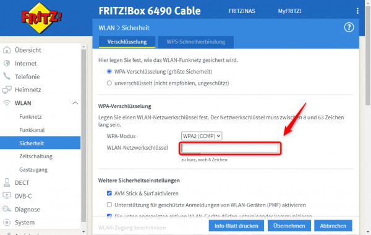This screenshot has width=371, height=235.
Task: Open MyFRITZ! link
Action: click(x=289, y=11)
